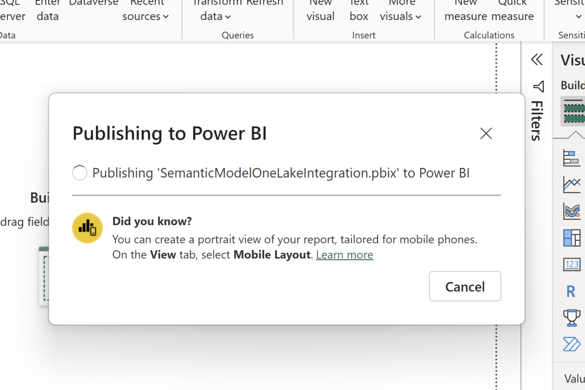Open the Learn more link

(x=344, y=255)
